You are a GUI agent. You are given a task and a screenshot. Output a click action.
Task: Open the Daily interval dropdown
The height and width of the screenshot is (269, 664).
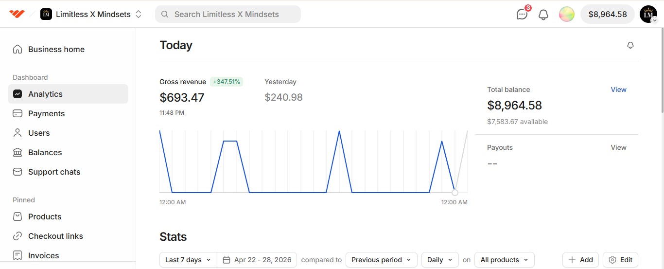coord(440,260)
